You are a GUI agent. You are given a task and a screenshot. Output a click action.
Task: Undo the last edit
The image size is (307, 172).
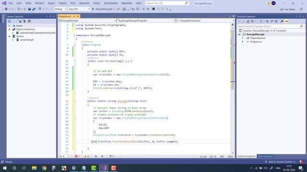[40, 9]
